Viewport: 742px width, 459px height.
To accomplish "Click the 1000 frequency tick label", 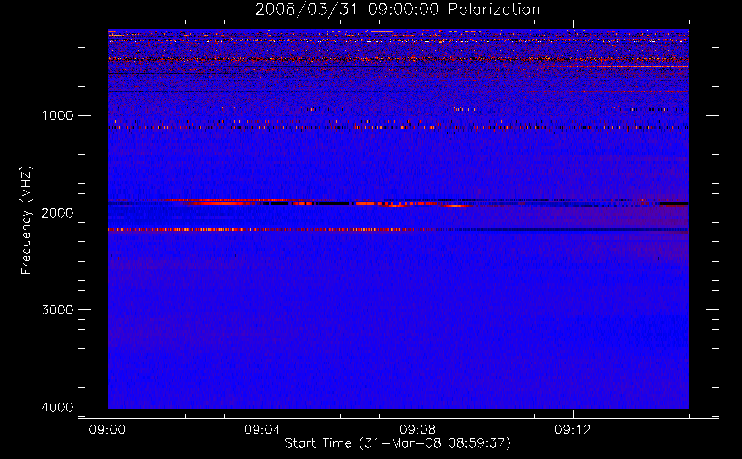I will point(57,116).
